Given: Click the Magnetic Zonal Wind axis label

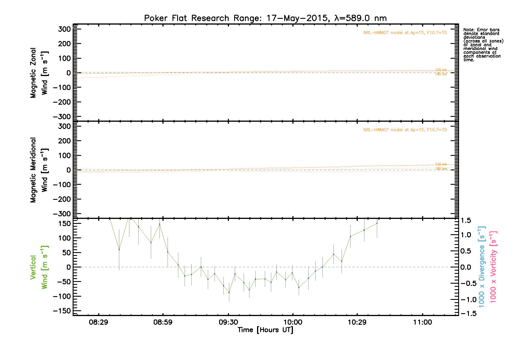Looking at the screenshot, I should (x=39, y=73).
